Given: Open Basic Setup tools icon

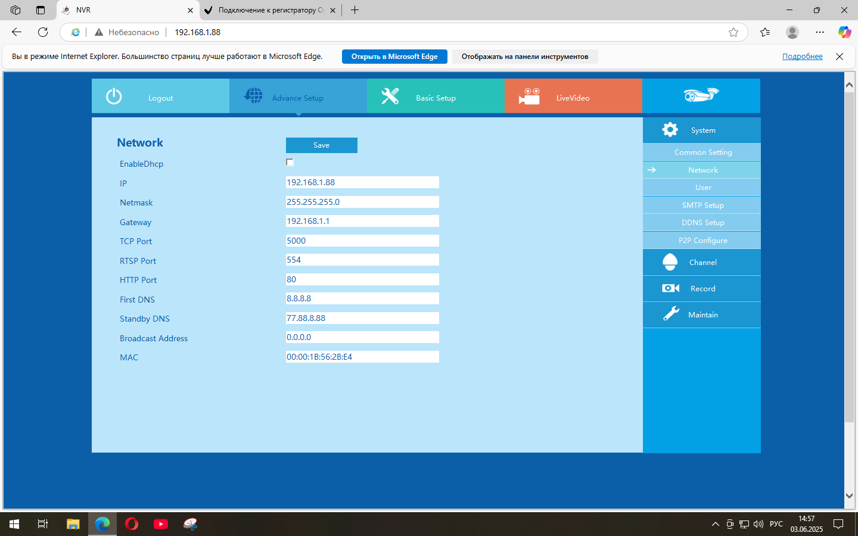Looking at the screenshot, I should click(390, 96).
